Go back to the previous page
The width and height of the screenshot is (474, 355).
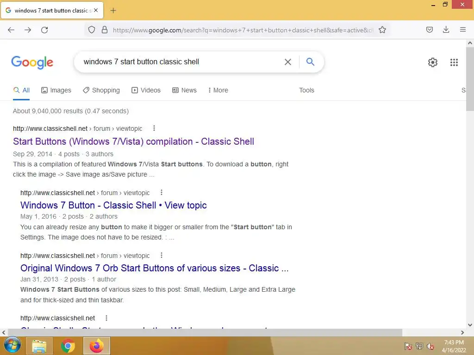click(11, 30)
